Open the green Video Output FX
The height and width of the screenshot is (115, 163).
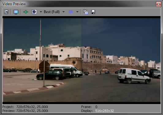pyautogui.click(x=26, y=12)
